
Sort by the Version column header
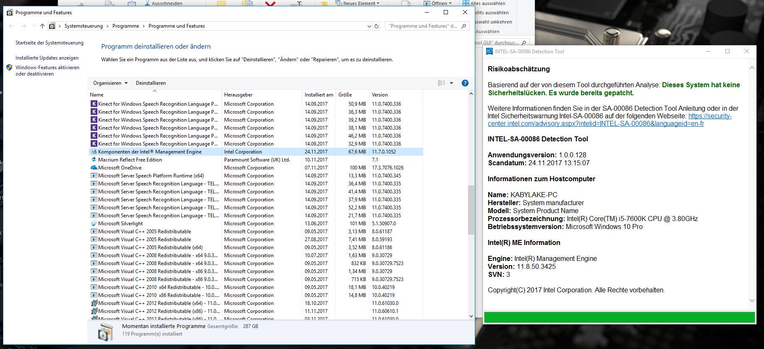396,95
